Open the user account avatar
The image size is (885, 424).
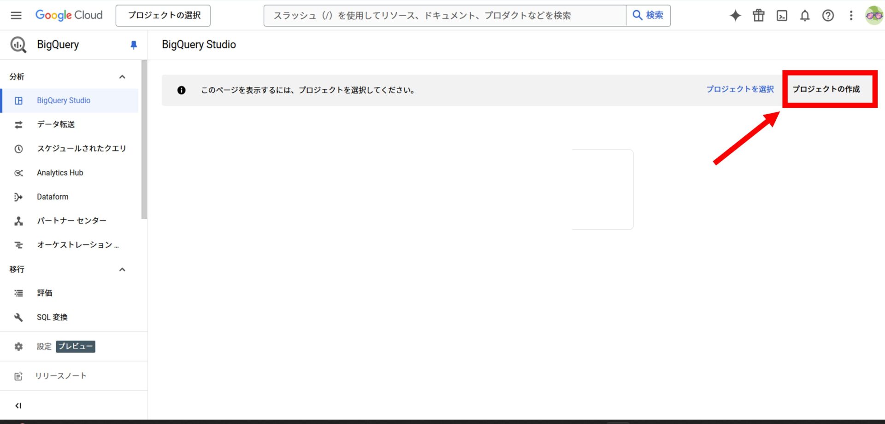pyautogui.click(x=874, y=16)
